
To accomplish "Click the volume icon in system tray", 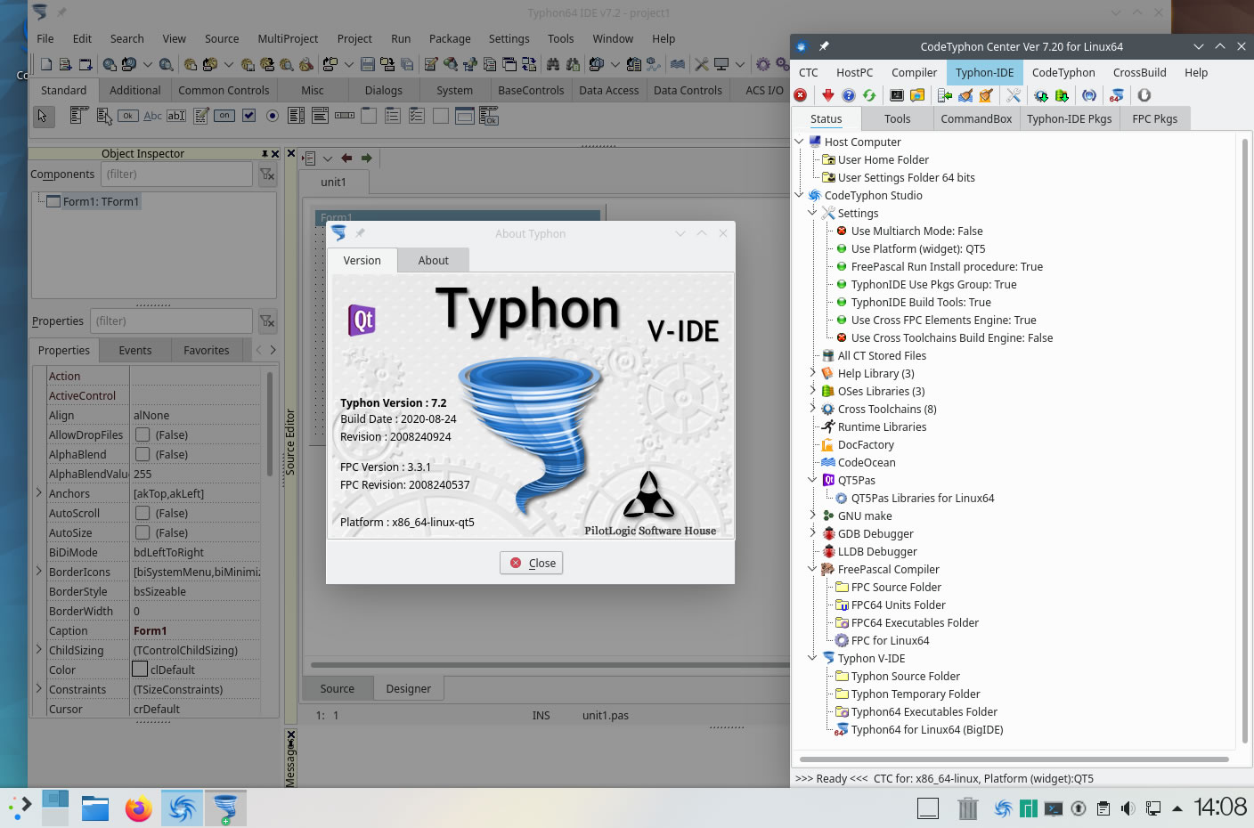I will (1128, 808).
